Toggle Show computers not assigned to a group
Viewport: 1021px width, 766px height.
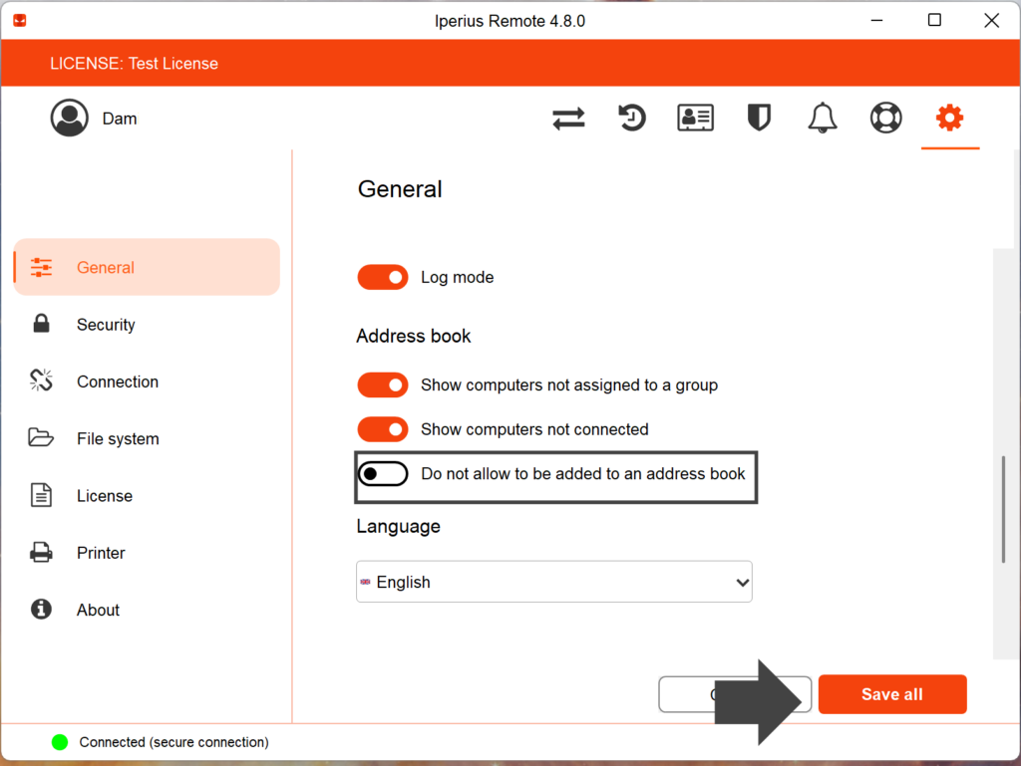(x=383, y=384)
